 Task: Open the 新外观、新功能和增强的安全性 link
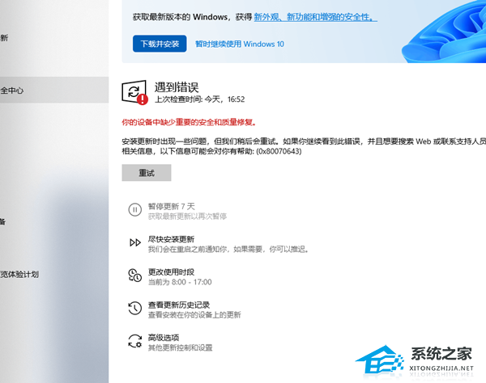[x=314, y=16]
